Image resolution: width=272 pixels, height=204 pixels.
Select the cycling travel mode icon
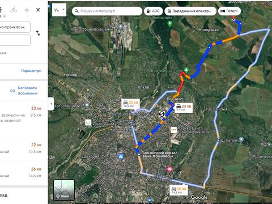14,10
